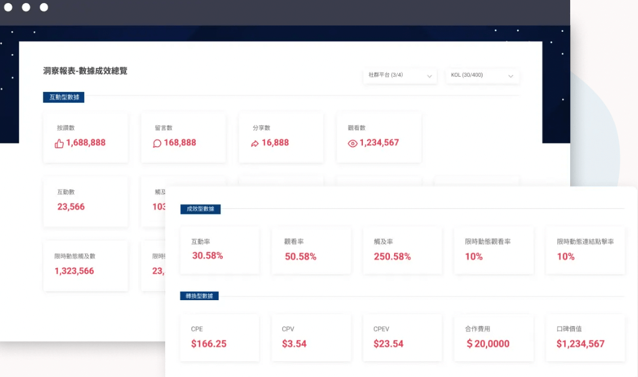Viewport: 638px width, 377px height.
Task: Click the 互動數 value 23,566
Action: pyautogui.click(x=71, y=207)
